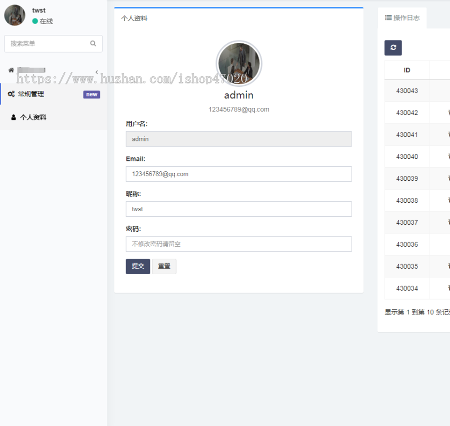The image size is (450, 426).
Task: Click the user icon beside 个人资料
Action: pos(13,117)
